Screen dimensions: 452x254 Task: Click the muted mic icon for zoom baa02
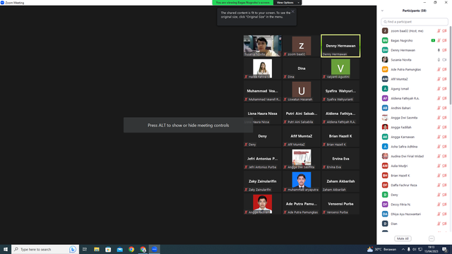pyautogui.click(x=439, y=31)
